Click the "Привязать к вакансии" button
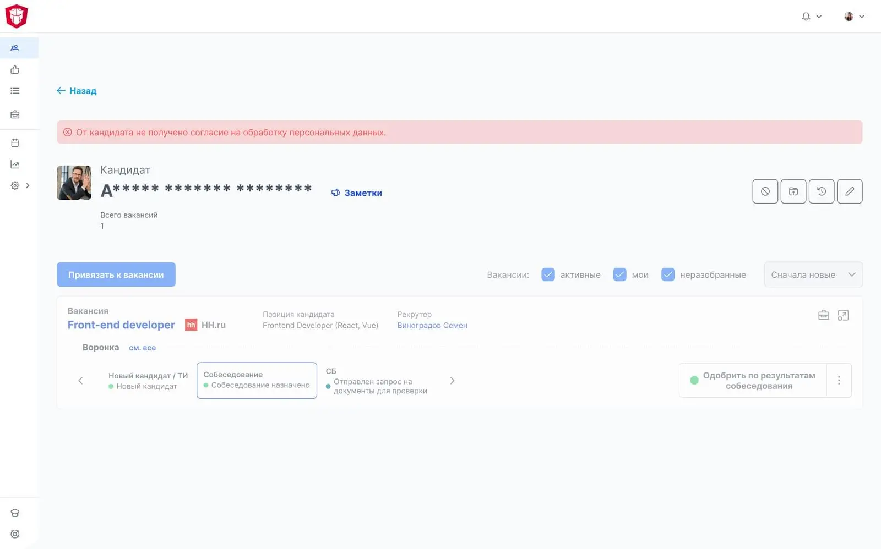 (116, 274)
